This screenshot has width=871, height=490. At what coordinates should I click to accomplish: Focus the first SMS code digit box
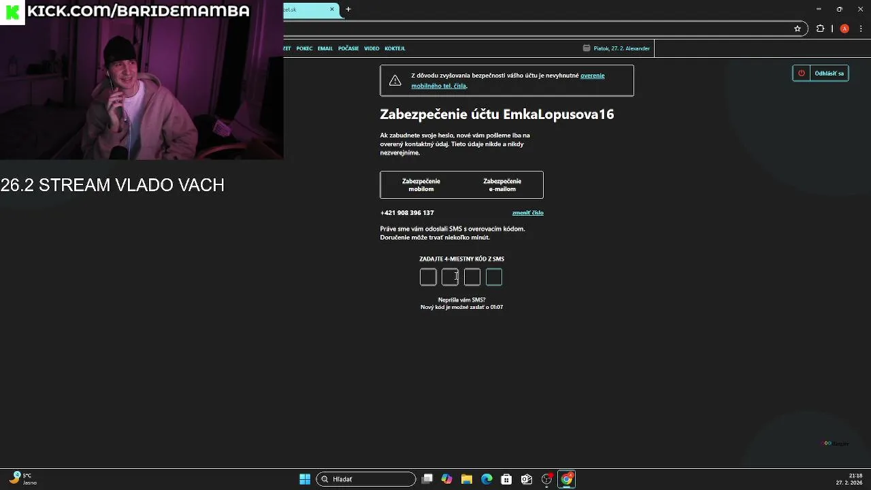click(x=428, y=277)
